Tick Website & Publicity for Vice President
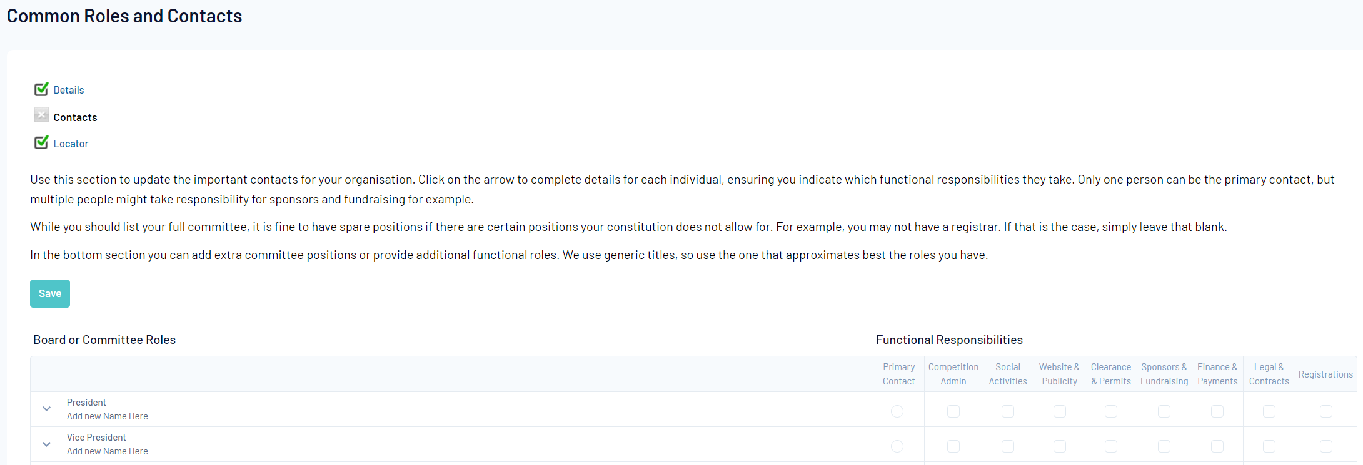This screenshot has width=1363, height=465. tap(1060, 446)
